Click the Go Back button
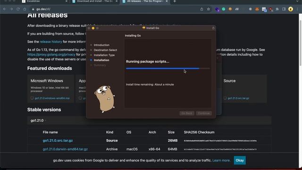This screenshot has height=170, width=302. 187,113
